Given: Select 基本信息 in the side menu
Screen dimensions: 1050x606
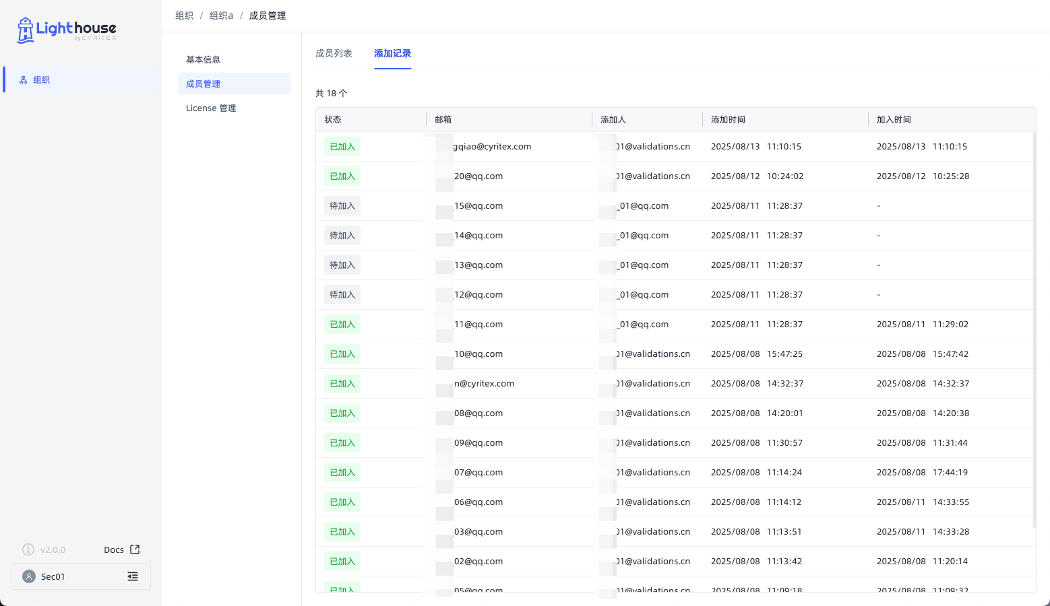Looking at the screenshot, I should pyautogui.click(x=234, y=59).
